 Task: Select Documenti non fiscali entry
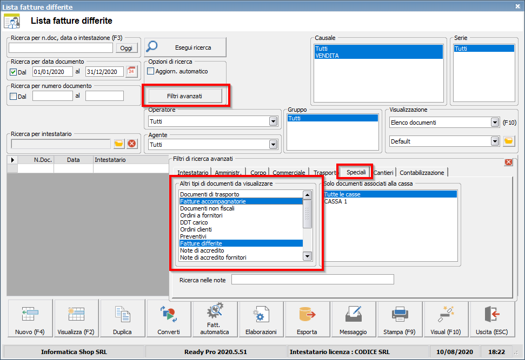[241, 208]
